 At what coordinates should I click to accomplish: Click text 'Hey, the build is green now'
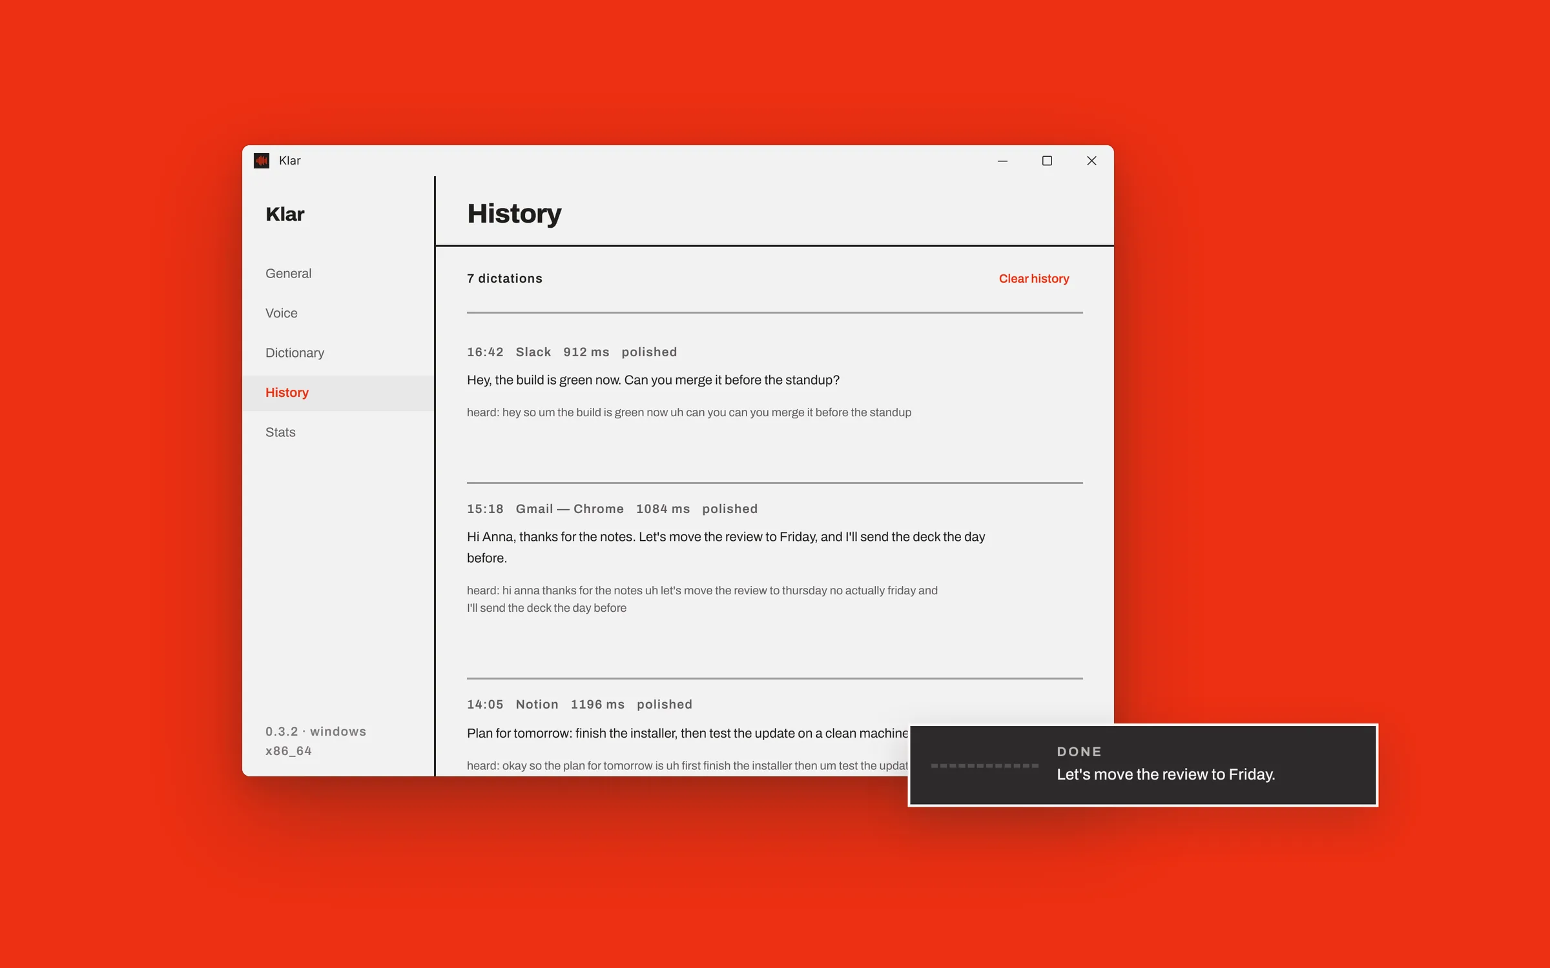click(x=653, y=380)
